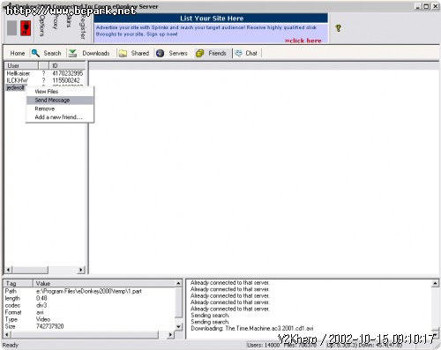
Task: Choose View Files from context menu
Action: (x=60, y=92)
